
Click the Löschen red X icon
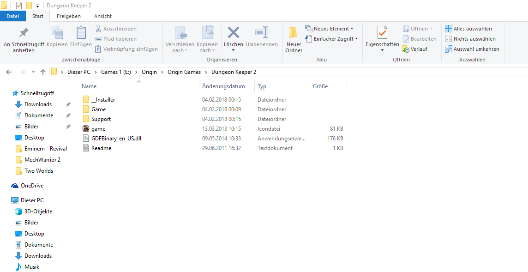coord(234,34)
